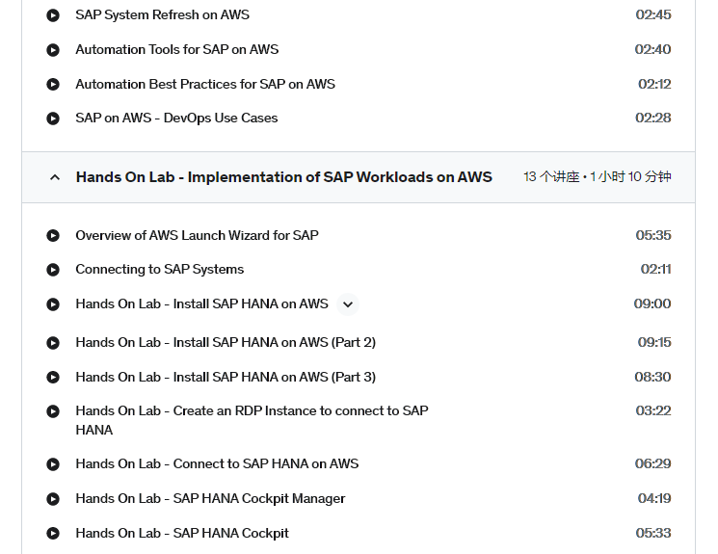The height and width of the screenshot is (554, 718).
Task: Click play icon beside Automation Tools for SAP
Action: click(x=53, y=49)
